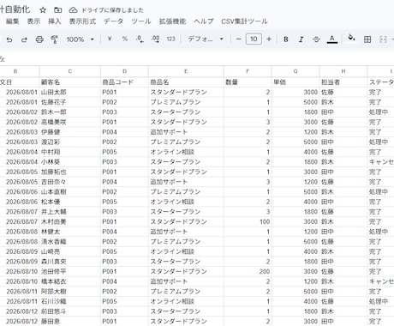
Task: Click the 顧客名 header cell
Action: point(70,82)
